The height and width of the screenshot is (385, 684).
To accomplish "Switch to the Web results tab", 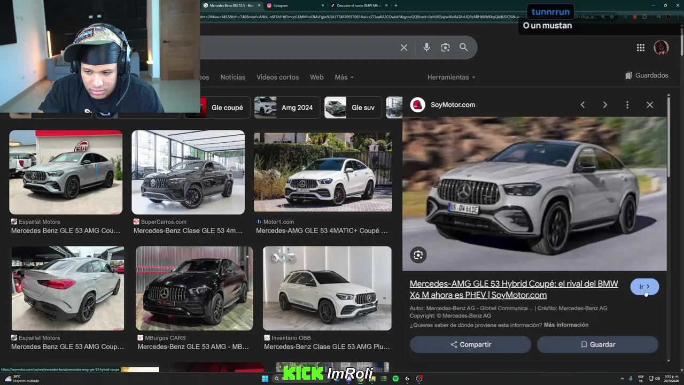I will tap(317, 77).
